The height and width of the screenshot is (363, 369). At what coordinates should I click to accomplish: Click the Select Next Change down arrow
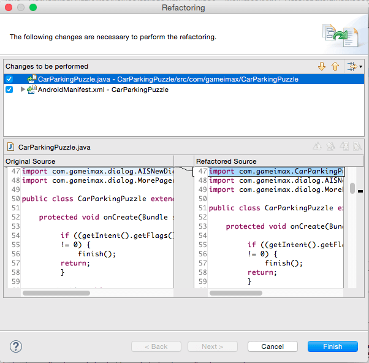click(x=322, y=66)
